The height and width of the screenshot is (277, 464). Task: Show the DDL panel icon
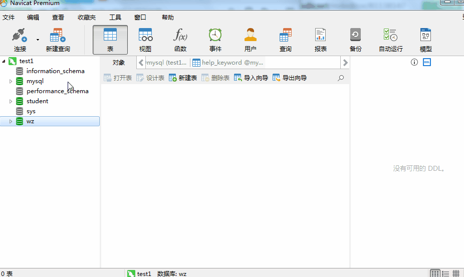tap(427, 62)
